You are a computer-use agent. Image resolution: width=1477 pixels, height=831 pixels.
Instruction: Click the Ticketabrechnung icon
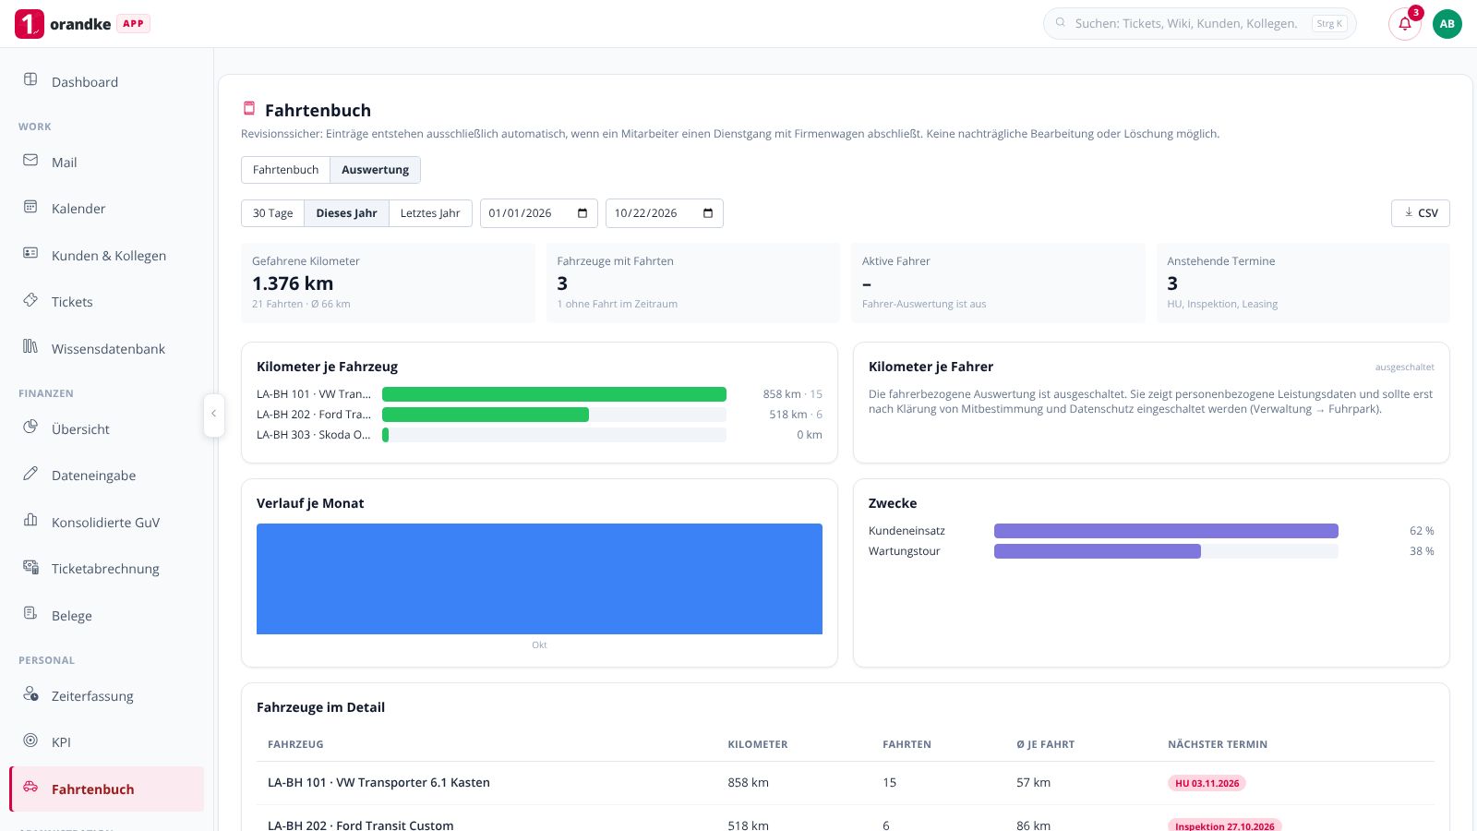point(30,567)
